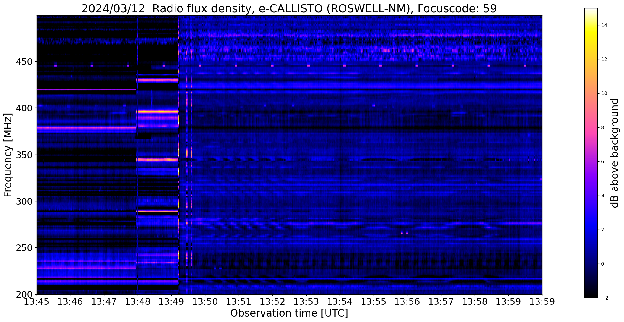Click the 13:50 time tick label
Image resolution: width=624 pixels, height=322 pixels.
(x=205, y=302)
